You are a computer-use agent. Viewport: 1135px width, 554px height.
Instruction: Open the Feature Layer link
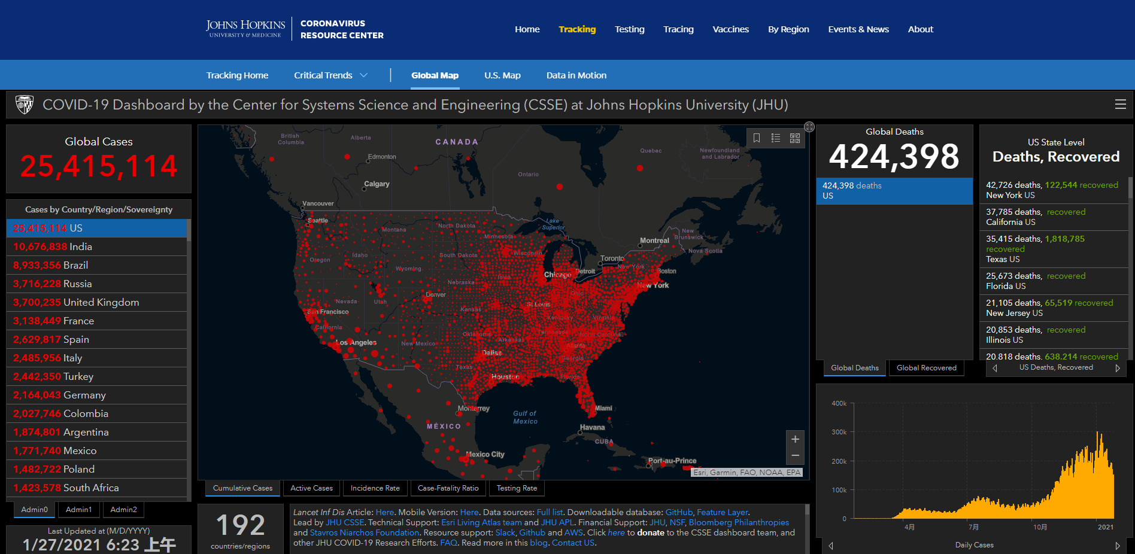(x=722, y=512)
